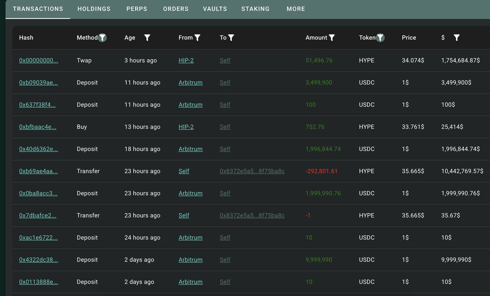490x296 pixels.
Task: Open the Transfer hash 0xb69ae4aa...
Action: [x=38, y=171]
